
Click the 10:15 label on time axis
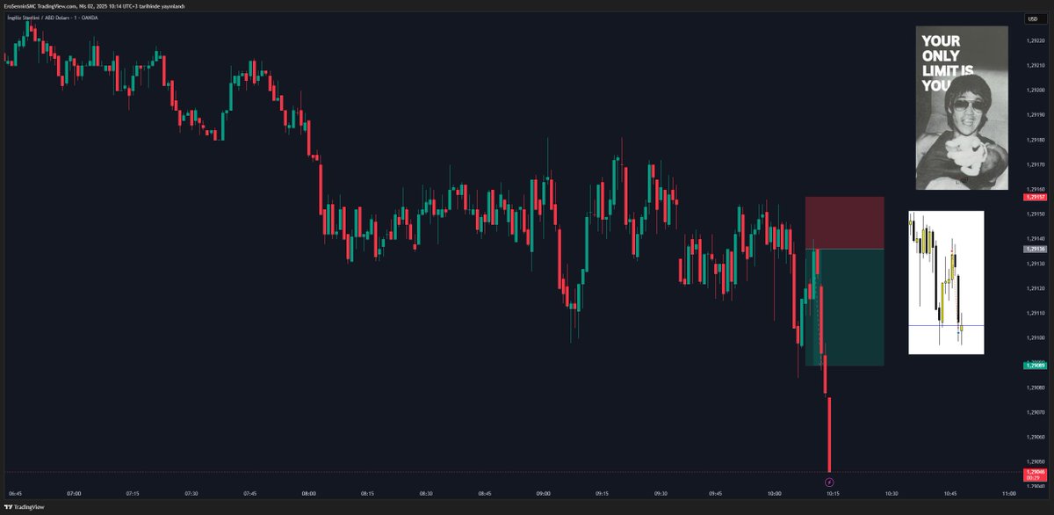coord(831,495)
